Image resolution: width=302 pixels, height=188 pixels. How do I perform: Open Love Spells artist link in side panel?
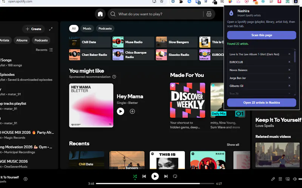pyautogui.click(x=265, y=126)
